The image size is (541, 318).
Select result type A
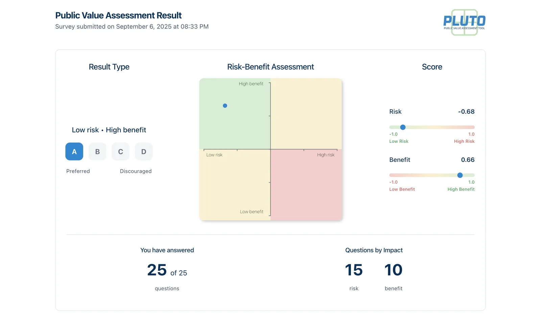coord(74,152)
